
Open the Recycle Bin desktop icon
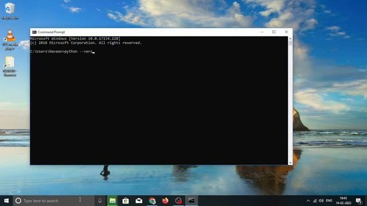10,11
